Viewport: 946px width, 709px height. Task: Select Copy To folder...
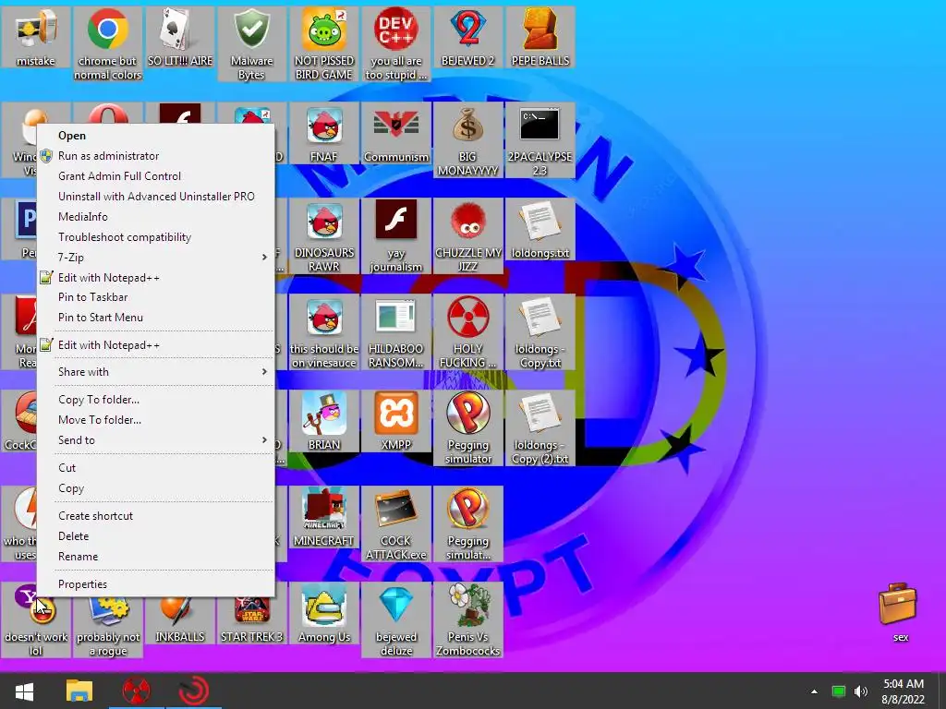pos(155,400)
